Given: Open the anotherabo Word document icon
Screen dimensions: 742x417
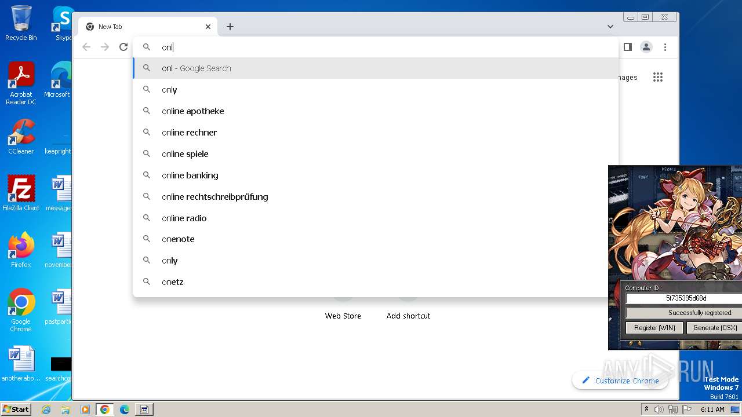Looking at the screenshot, I should click(21, 364).
